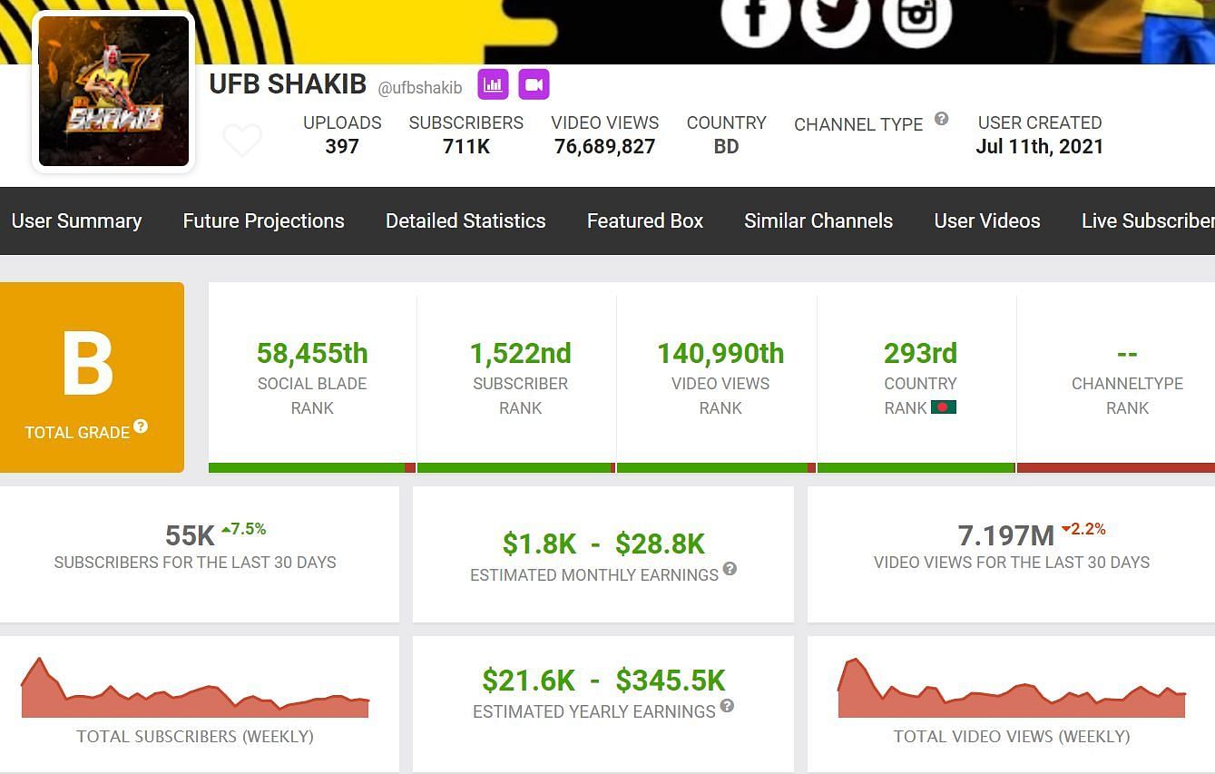Screen dimensions: 1215x774
Task: Click the Channel Type label
Action: click(x=858, y=124)
